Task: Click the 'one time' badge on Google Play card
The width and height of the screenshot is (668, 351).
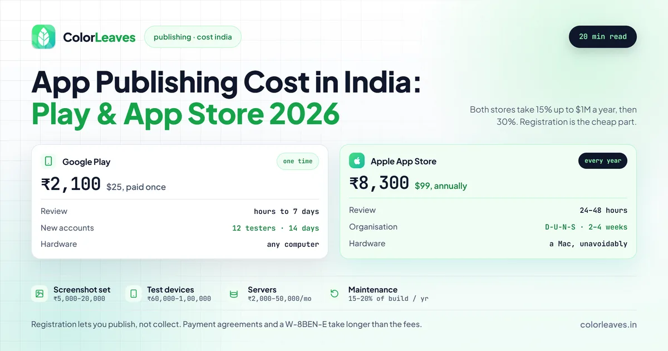Action: pos(298,161)
